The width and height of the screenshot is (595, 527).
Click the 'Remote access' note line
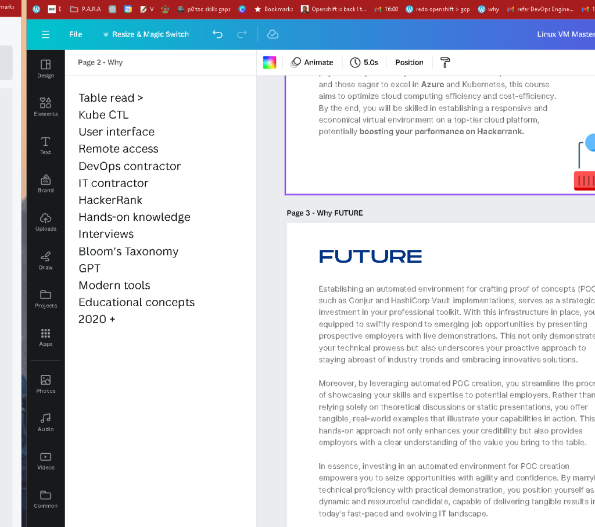(x=119, y=149)
